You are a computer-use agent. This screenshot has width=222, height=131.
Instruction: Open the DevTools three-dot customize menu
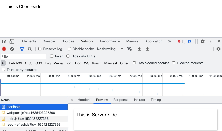point(211,41)
